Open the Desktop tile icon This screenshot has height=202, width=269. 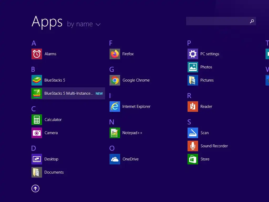click(37, 159)
